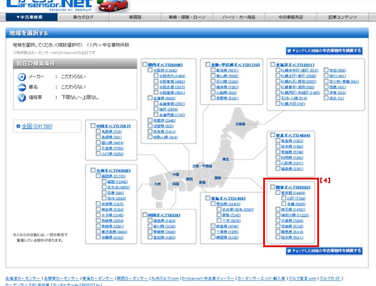The height and width of the screenshot is (286, 376).
Task: Tick the 関東すべて checkbox
Action: click(x=271, y=187)
